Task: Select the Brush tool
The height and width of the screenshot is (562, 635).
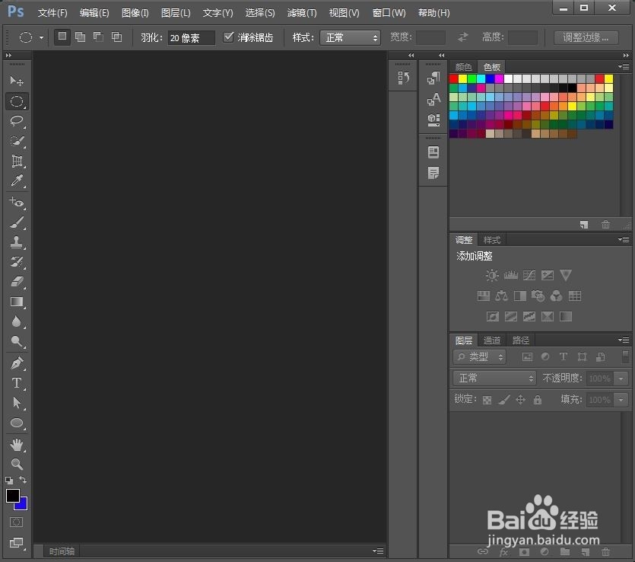Action: pyautogui.click(x=17, y=222)
